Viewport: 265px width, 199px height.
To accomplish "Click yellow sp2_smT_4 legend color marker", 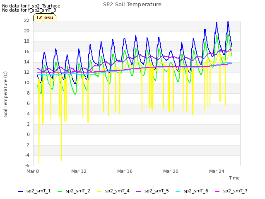I will tap(99, 192).
